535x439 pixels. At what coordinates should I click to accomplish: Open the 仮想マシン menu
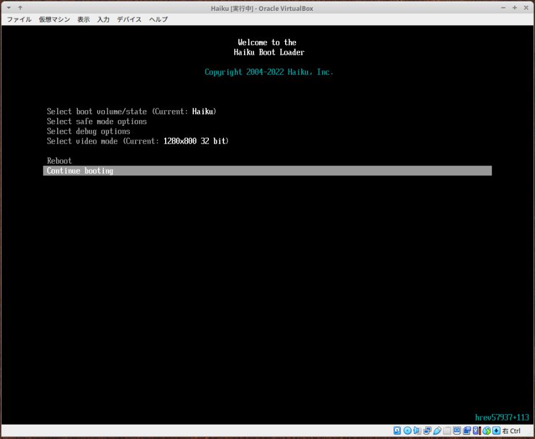(x=55, y=20)
